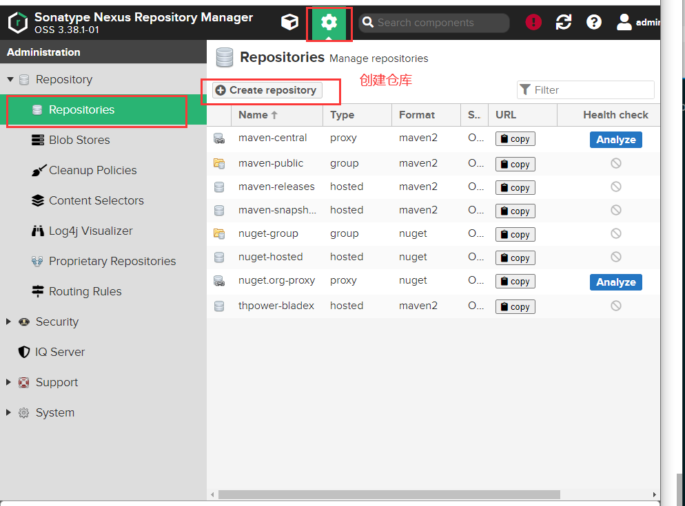685x506 pixels.
Task: Expand the System tree node
Action: 8,412
